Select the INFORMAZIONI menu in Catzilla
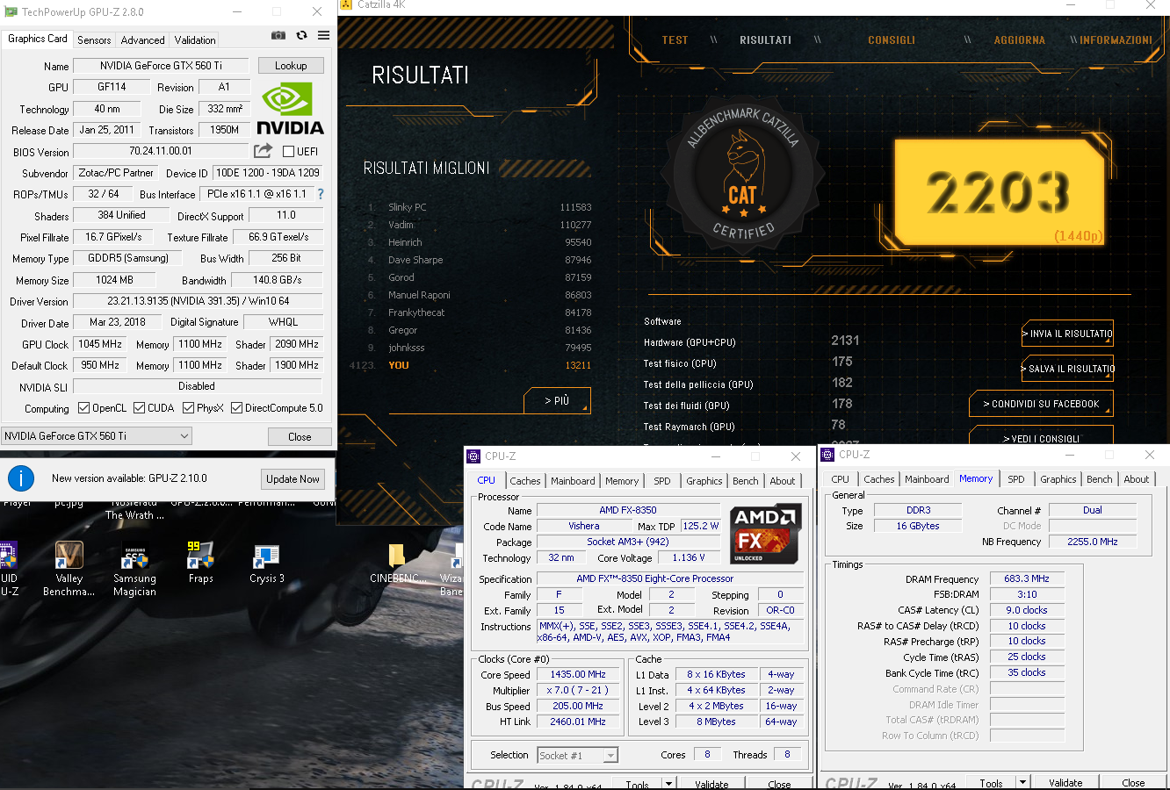 coord(1116,40)
